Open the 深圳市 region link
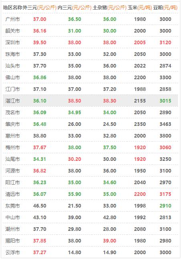 click(x=12, y=43)
